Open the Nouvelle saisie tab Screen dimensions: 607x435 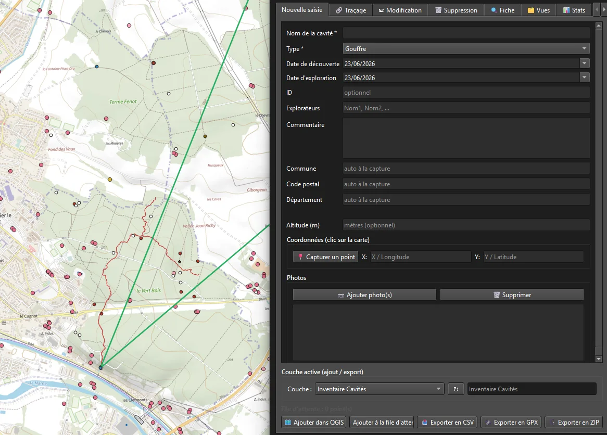(302, 10)
